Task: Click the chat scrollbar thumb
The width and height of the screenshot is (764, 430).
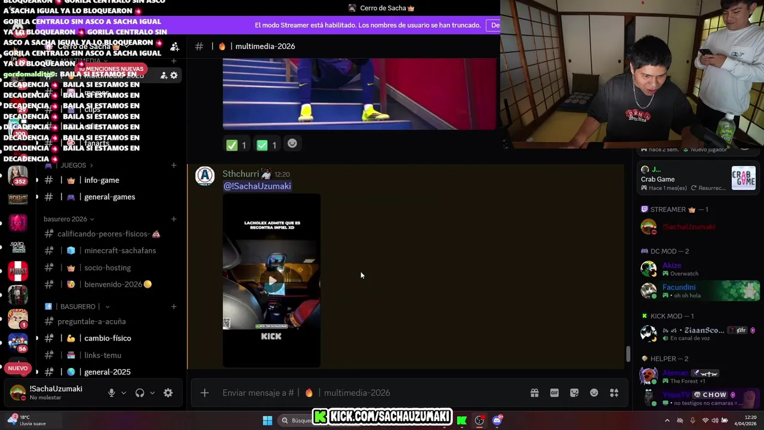Action: pos(627,354)
